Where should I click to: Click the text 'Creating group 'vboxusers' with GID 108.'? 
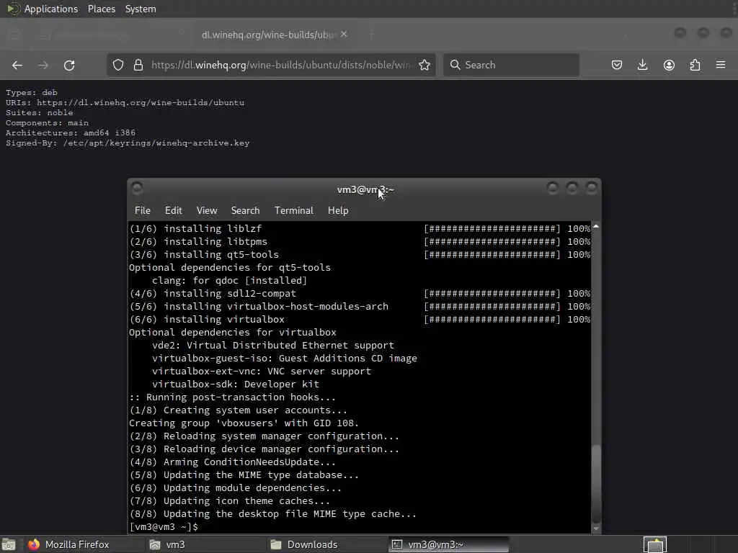click(244, 423)
